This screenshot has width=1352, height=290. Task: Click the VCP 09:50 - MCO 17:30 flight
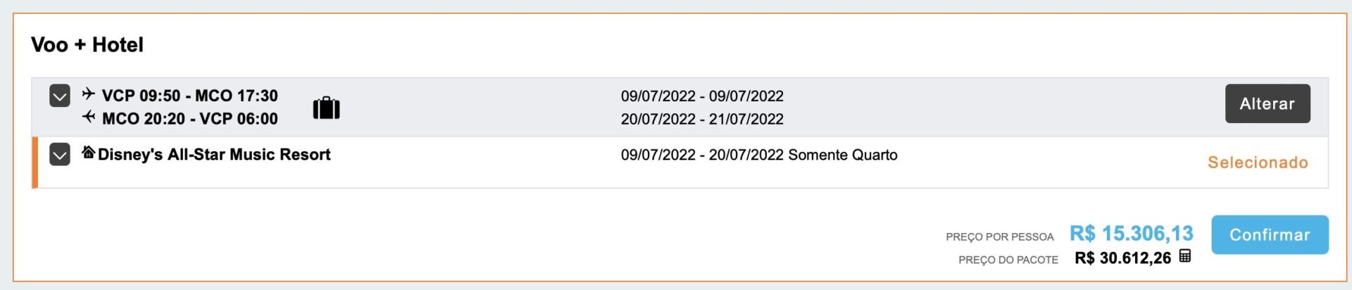[190, 96]
